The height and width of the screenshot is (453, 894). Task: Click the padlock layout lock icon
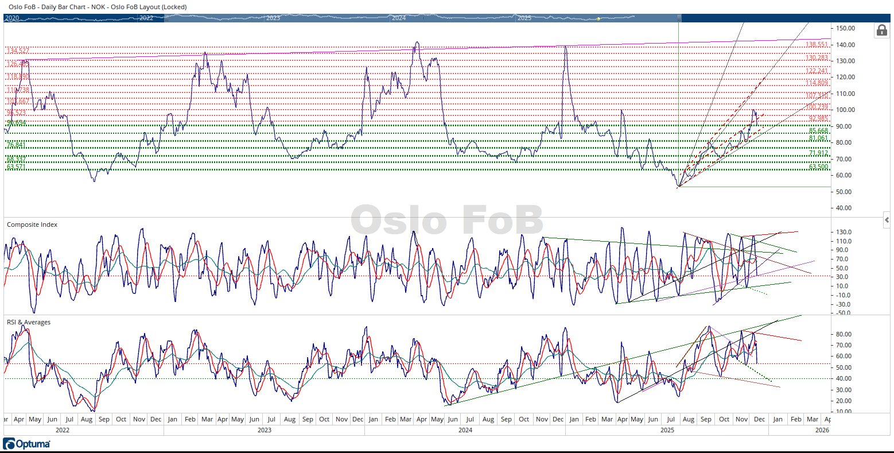[x=881, y=30]
